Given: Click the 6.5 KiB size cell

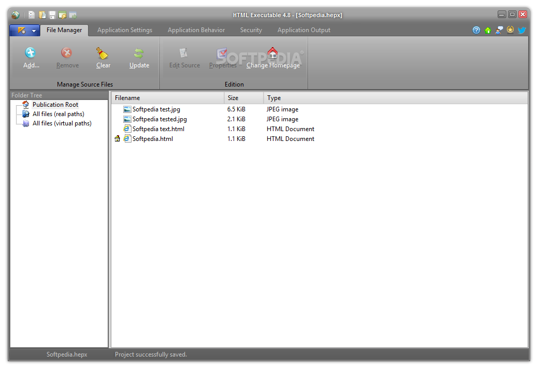Looking at the screenshot, I should tap(236, 109).
